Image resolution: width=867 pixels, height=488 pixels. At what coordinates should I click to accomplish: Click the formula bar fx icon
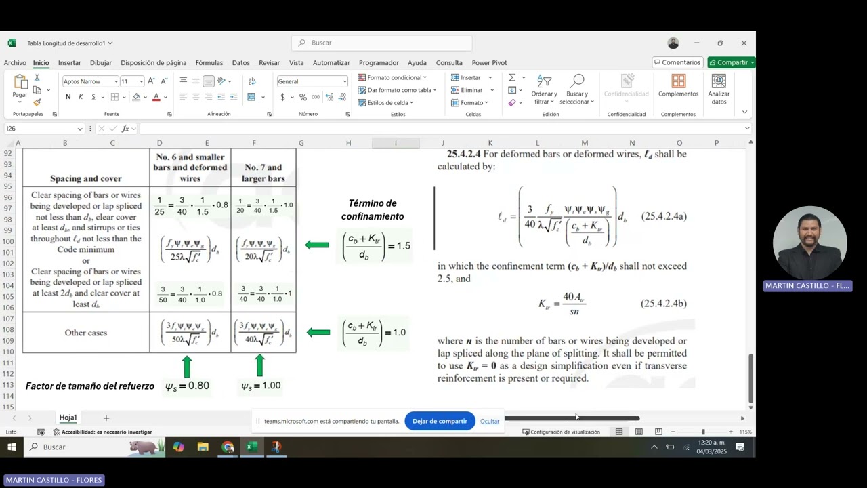pos(125,129)
